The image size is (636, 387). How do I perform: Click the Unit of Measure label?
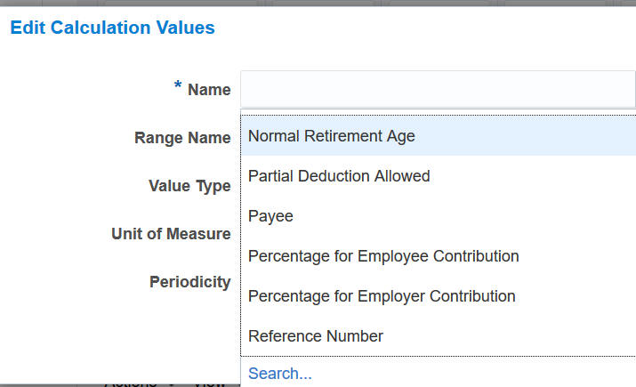click(x=171, y=234)
